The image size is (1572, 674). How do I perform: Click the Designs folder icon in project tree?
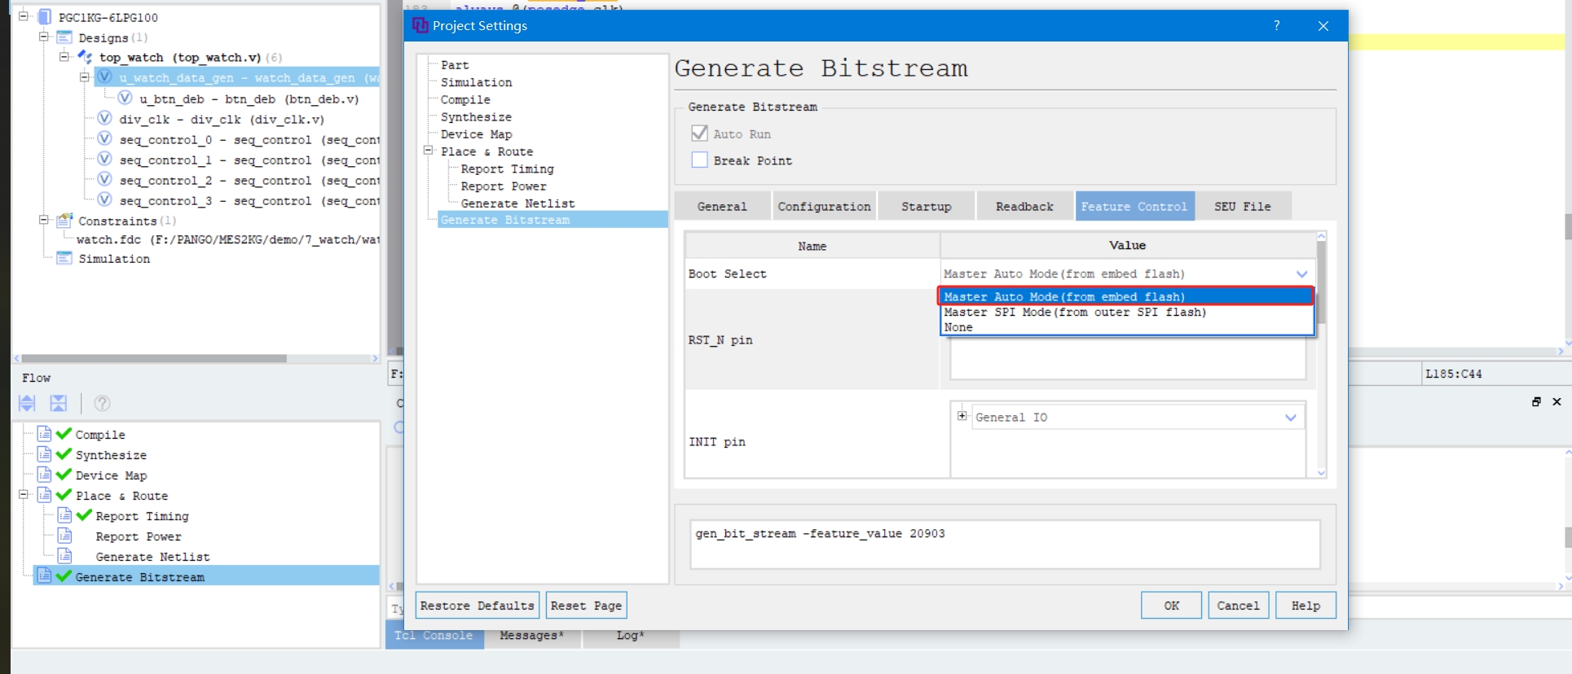pyautogui.click(x=64, y=37)
